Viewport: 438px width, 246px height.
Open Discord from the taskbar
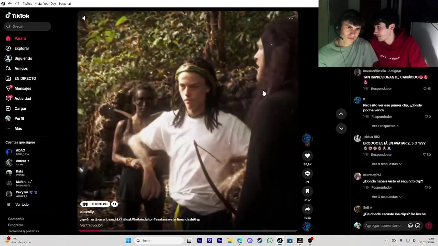[x=250, y=241]
